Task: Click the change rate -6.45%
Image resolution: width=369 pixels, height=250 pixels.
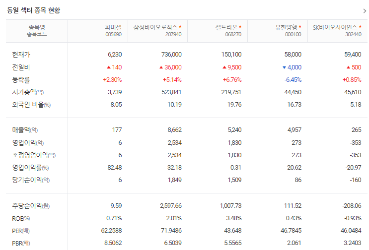Action: tap(293, 80)
